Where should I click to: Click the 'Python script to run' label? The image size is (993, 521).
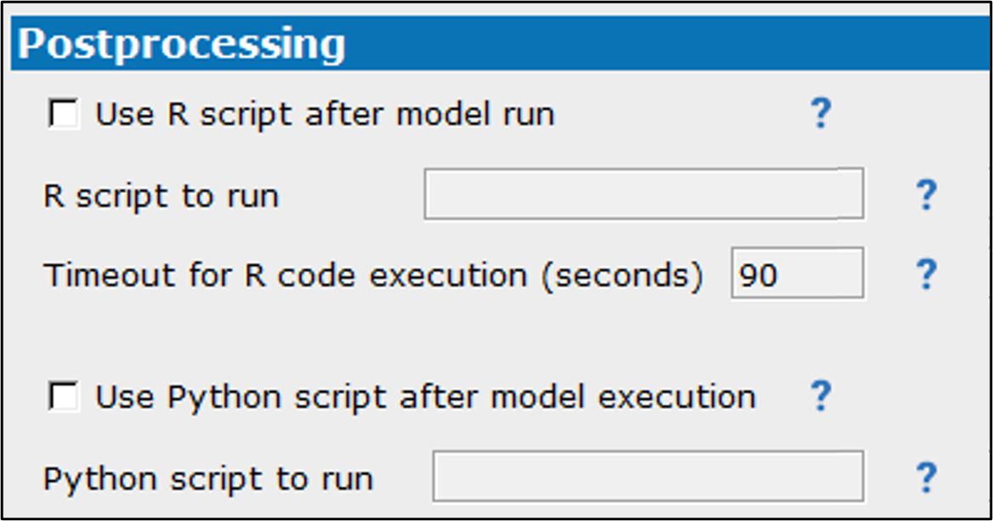[x=208, y=479]
